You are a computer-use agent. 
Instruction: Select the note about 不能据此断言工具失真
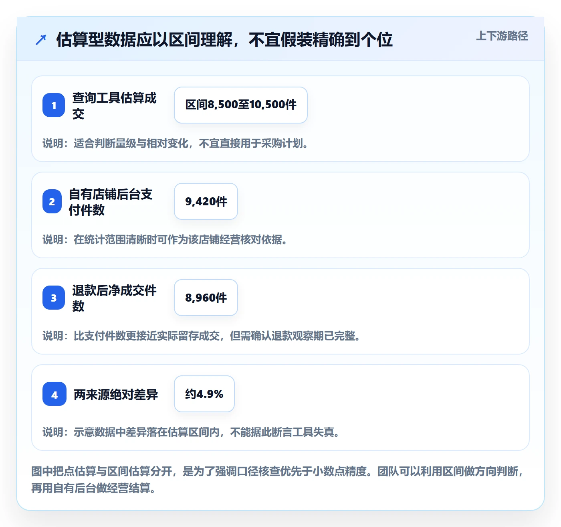(191, 432)
